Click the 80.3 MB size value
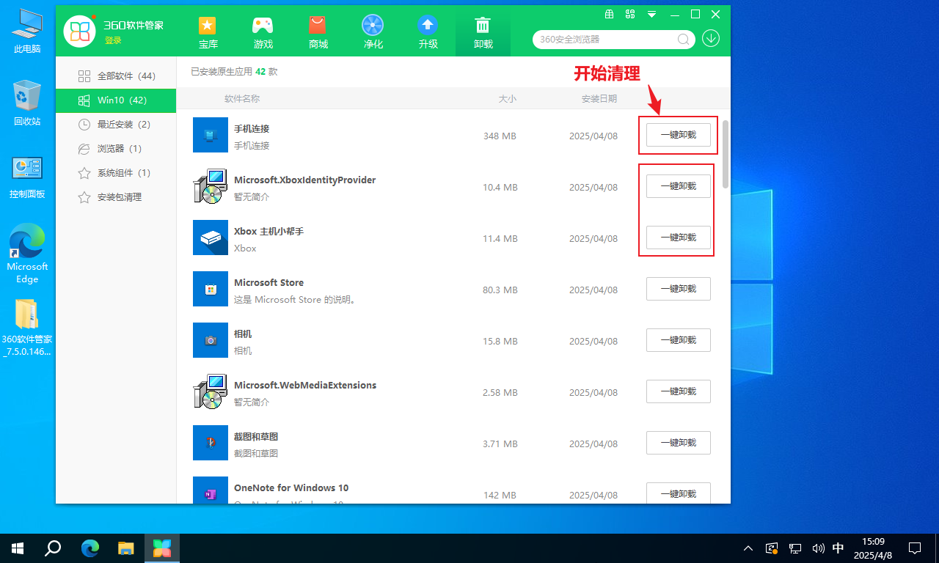Screen dimensions: 939x563 [500, 290]
